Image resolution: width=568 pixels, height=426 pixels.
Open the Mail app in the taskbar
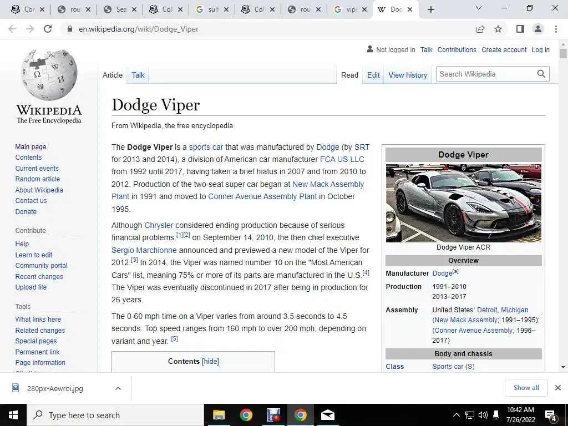click(x=328, y=415)
